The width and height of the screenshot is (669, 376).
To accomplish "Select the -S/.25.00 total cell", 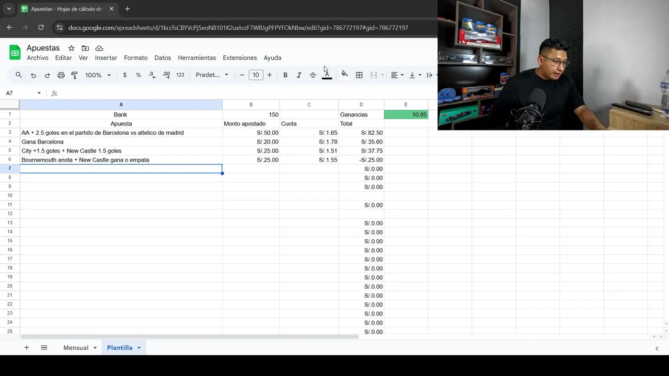I will (x=361, y=160).
